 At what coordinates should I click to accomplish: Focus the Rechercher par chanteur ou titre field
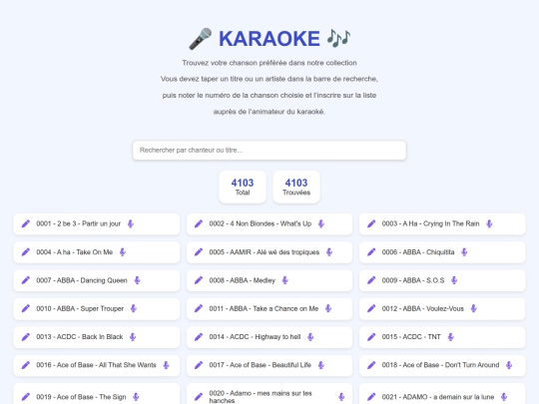[269, 150]
